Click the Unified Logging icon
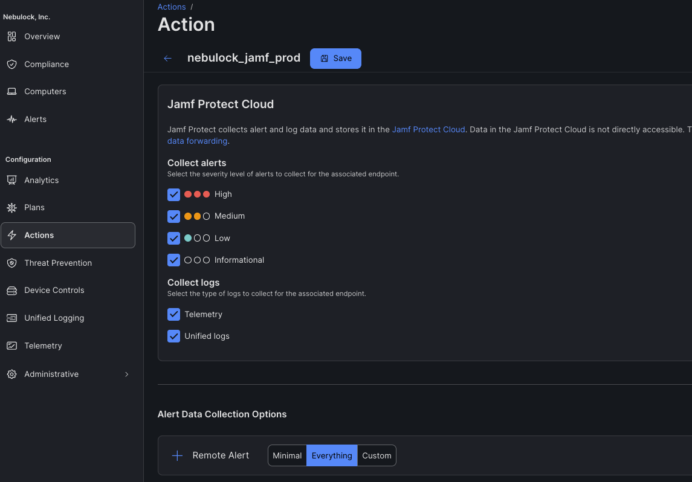 tap(12, 318)
